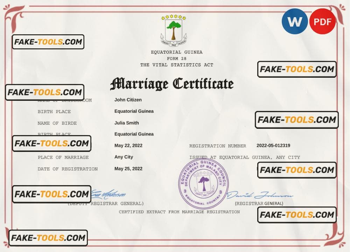Click "CERTIFIED EXTRACT FROM MARRIAGE REGISTRATION" footer text
Image resolution: width=350 pixels, height=252 pixels.
coord(179,212)
